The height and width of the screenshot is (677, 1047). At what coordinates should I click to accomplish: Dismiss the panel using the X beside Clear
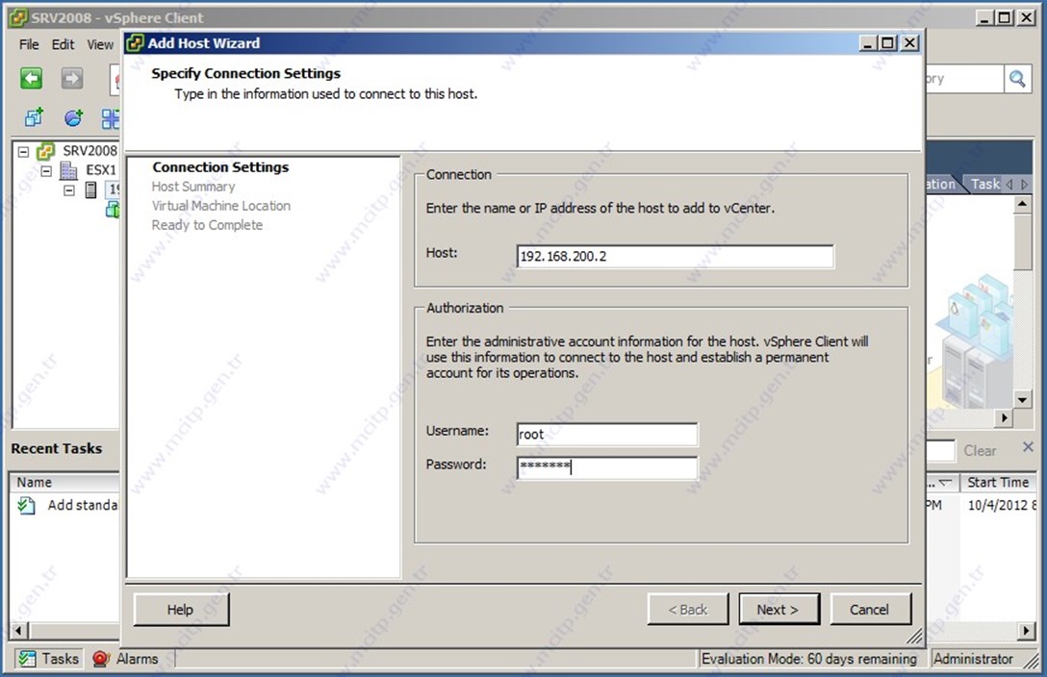(1029, 447)
